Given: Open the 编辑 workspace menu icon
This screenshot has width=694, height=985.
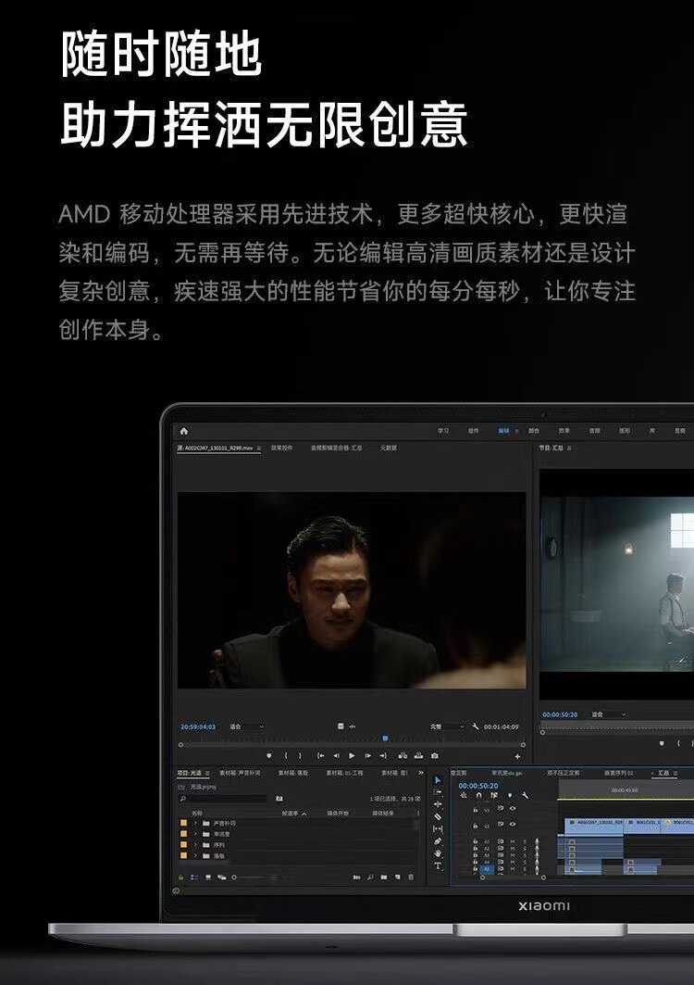Looking at the screenshot, I should (517, 431).
